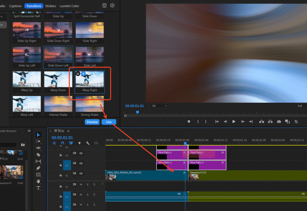
Task: Expand the collapsed panel using the double-chevron
Action: pyautogui.click(x=28, y=131)
